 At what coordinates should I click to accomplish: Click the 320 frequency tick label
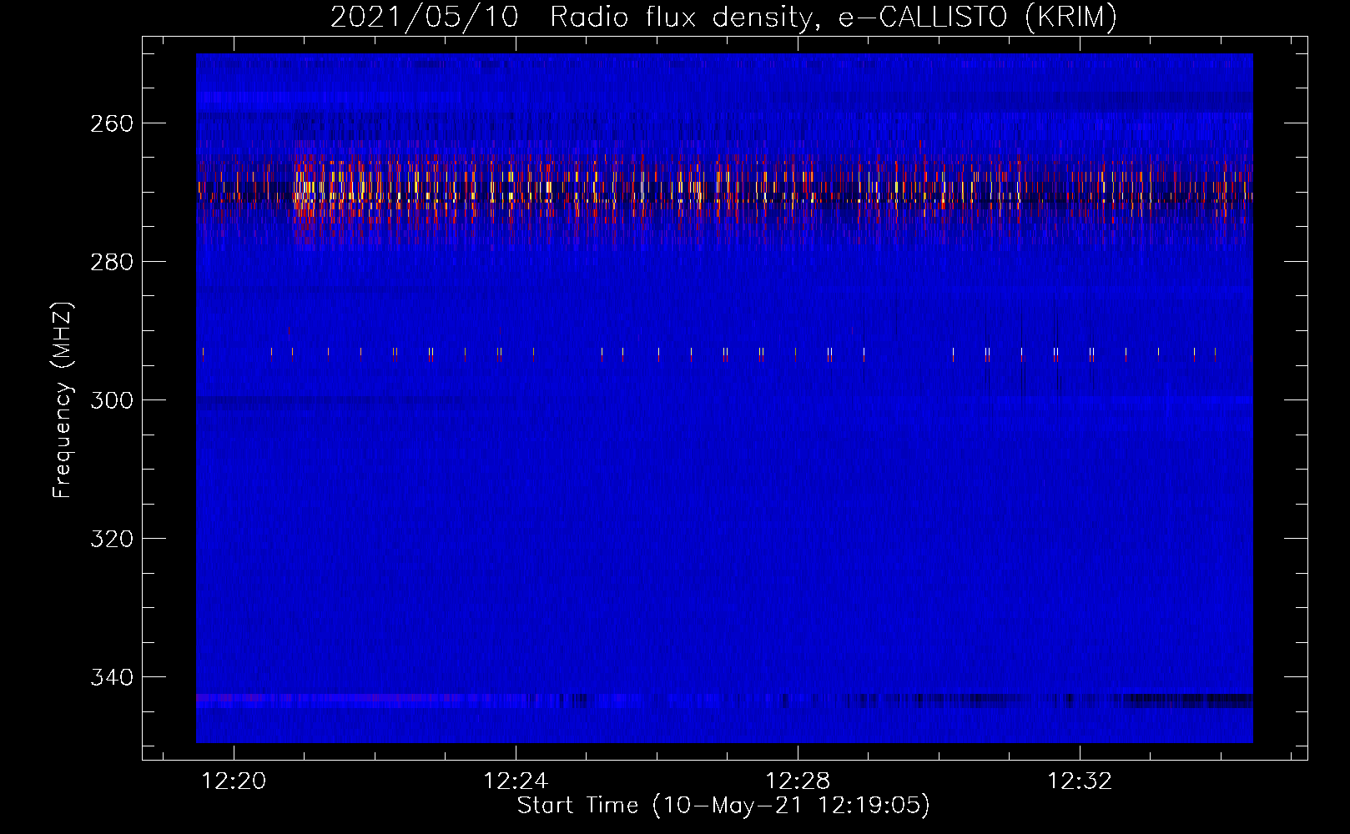tap(112, 539)
